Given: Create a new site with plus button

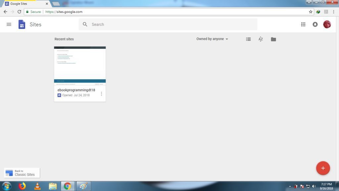Looking at the screenshot, I should click(x=323, y=168).
